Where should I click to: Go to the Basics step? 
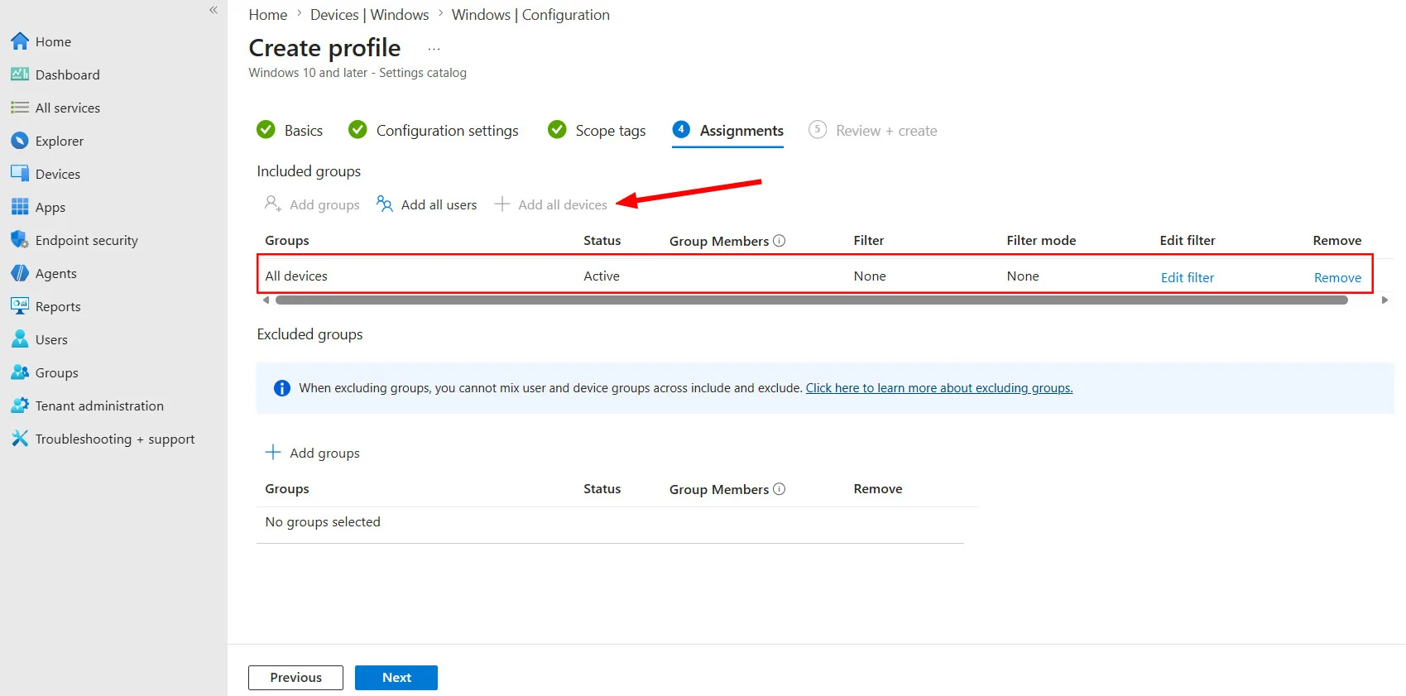290,130
